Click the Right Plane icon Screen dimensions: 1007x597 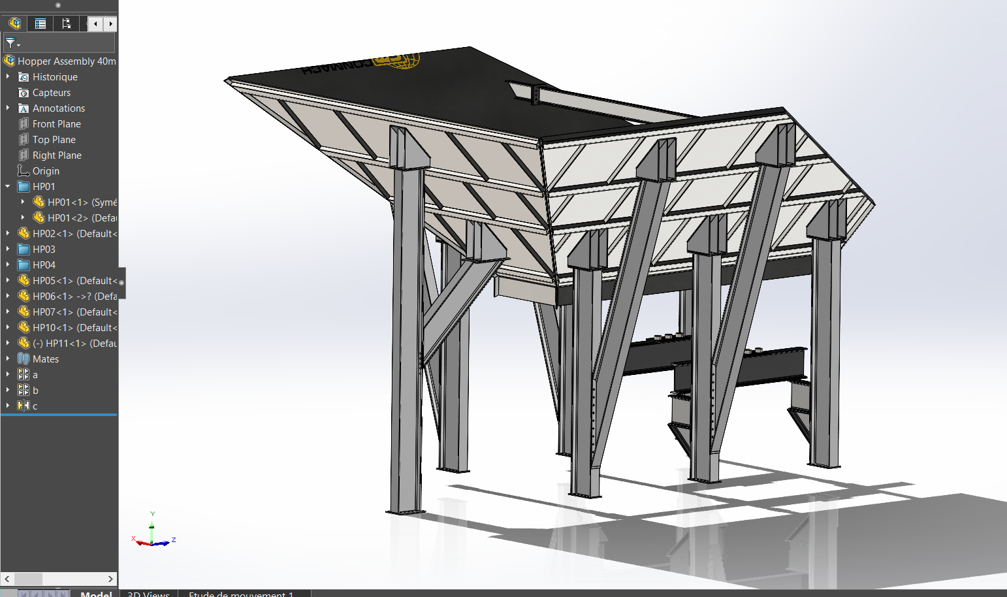tap(24, 155)
